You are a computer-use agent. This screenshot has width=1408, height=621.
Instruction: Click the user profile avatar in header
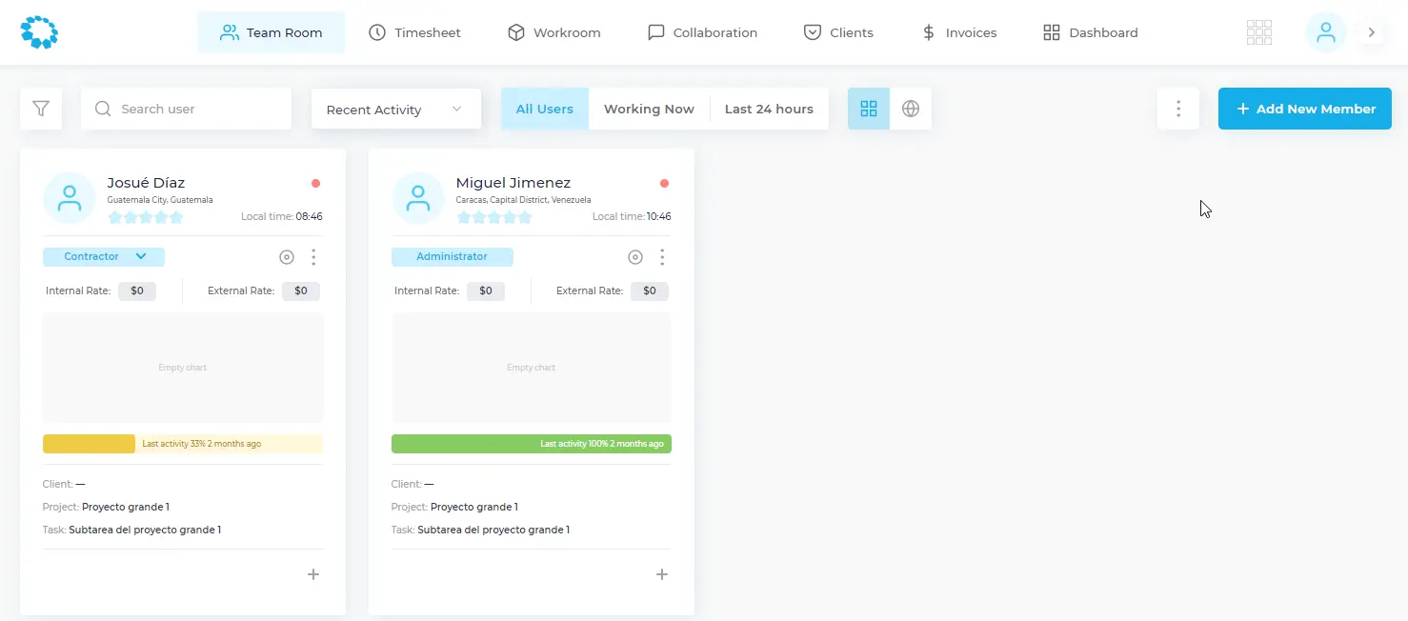point(1325,32)
